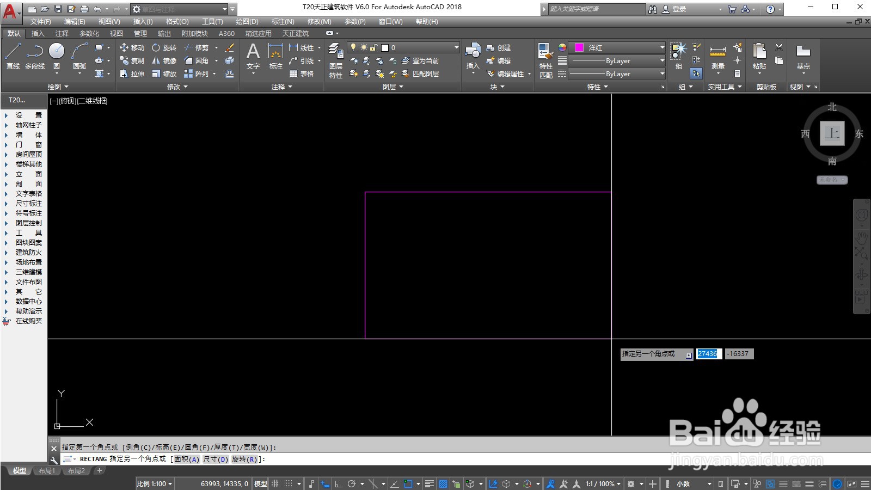Switch to the 插入 ribbon tab
871x490 pixels.
tap(38, 34)
